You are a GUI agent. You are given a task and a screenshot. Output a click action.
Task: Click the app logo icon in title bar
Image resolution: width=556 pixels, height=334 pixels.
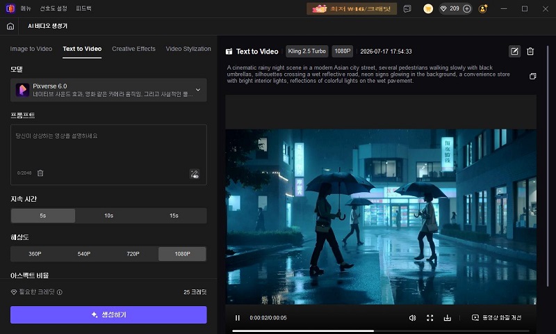click(10, 8)
